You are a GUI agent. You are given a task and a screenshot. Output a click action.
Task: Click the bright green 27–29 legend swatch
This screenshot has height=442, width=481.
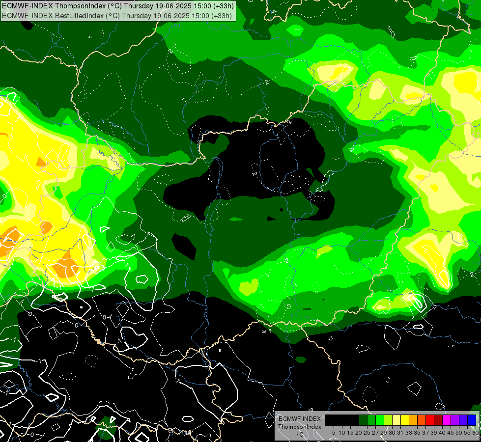click(x=379, y=420)
